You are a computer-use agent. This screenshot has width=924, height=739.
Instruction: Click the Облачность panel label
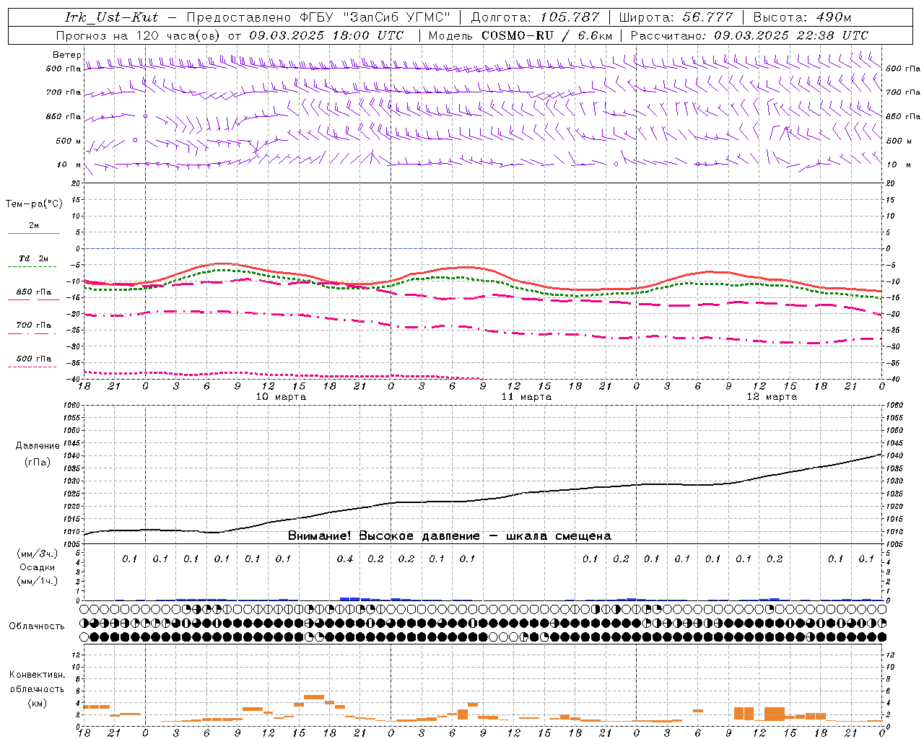[x=37, y=626]
